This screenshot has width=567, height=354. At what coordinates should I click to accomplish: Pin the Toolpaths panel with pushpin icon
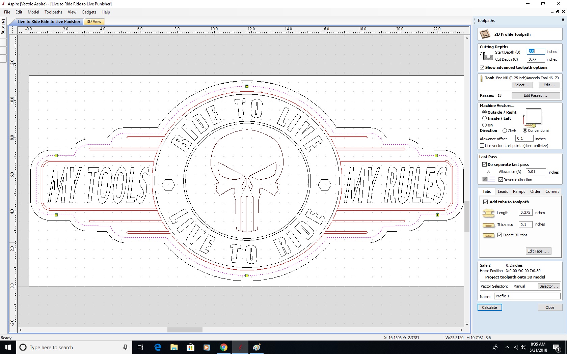click(x=563, y=20)
